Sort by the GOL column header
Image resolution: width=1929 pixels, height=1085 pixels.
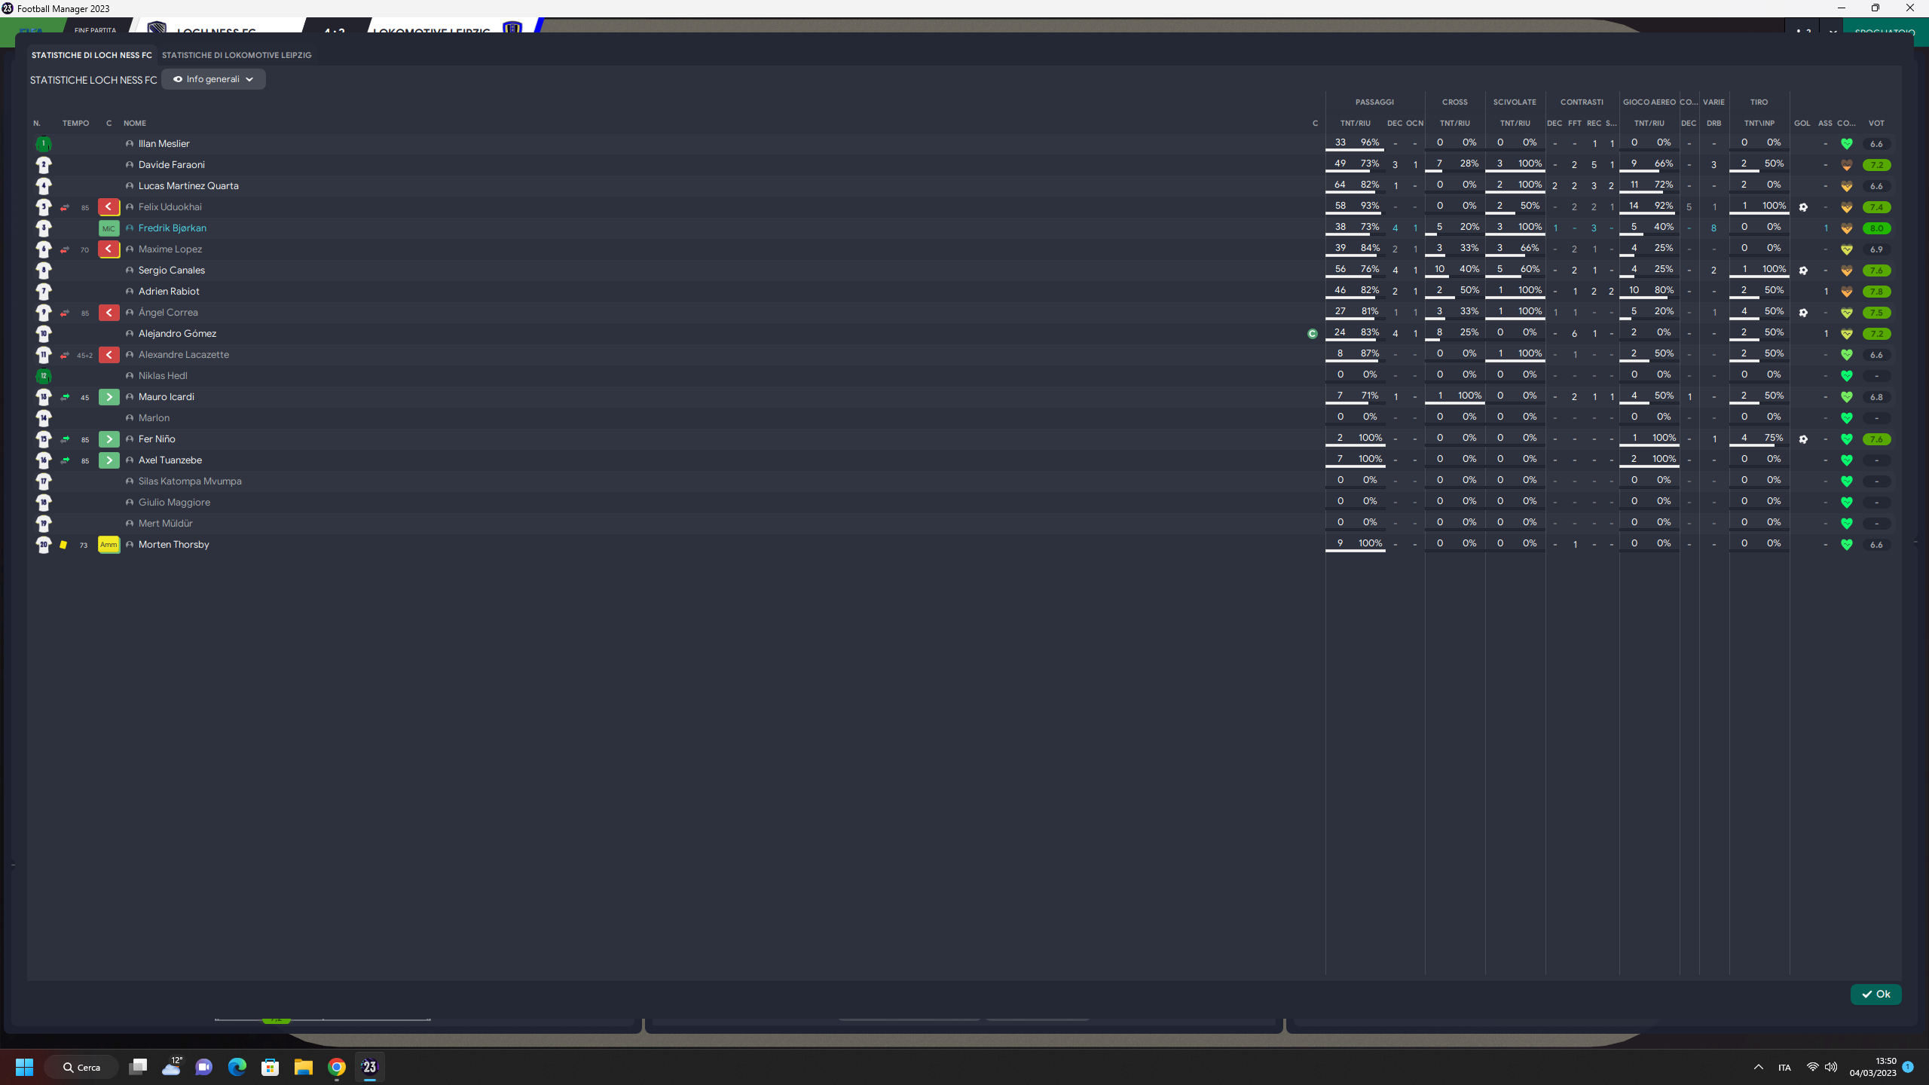1802,123
